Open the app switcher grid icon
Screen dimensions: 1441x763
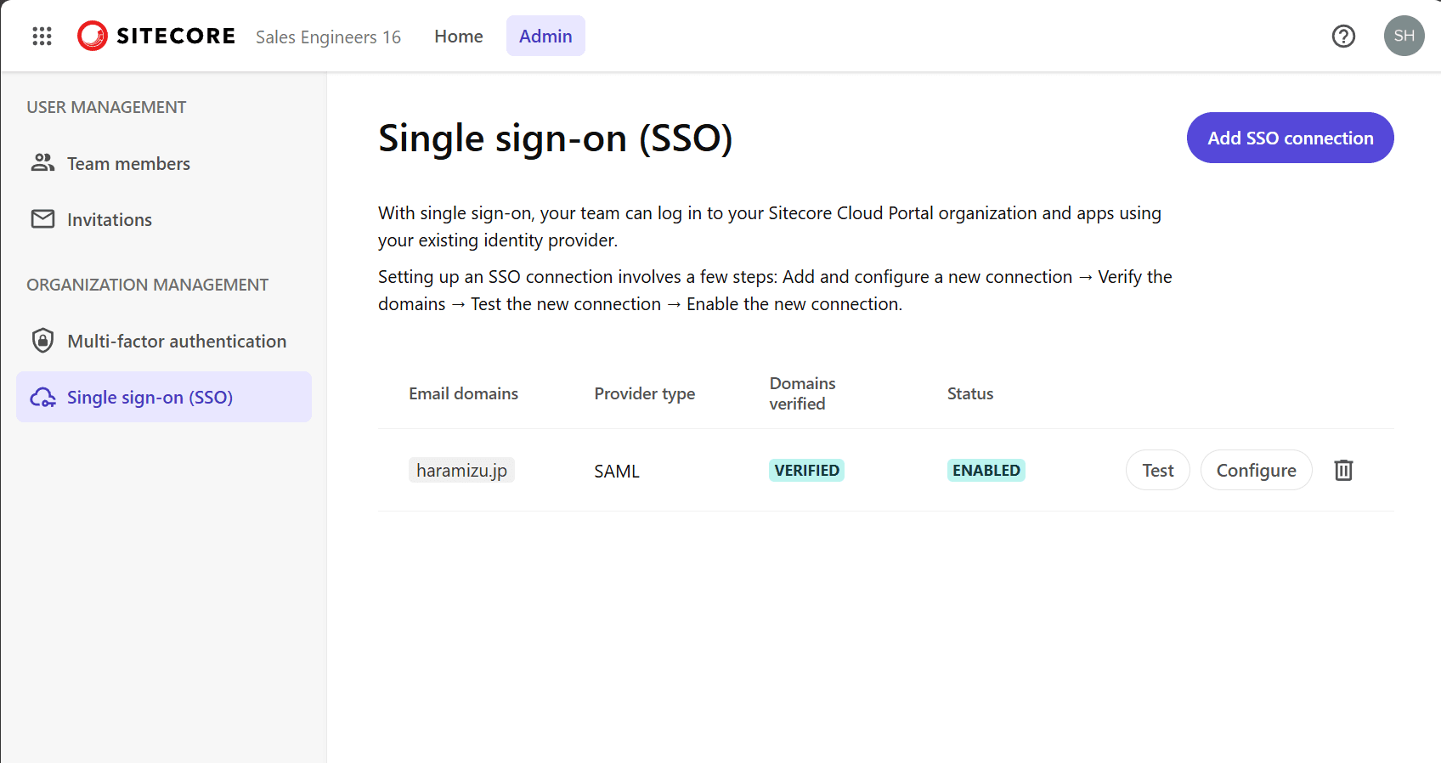42,36
